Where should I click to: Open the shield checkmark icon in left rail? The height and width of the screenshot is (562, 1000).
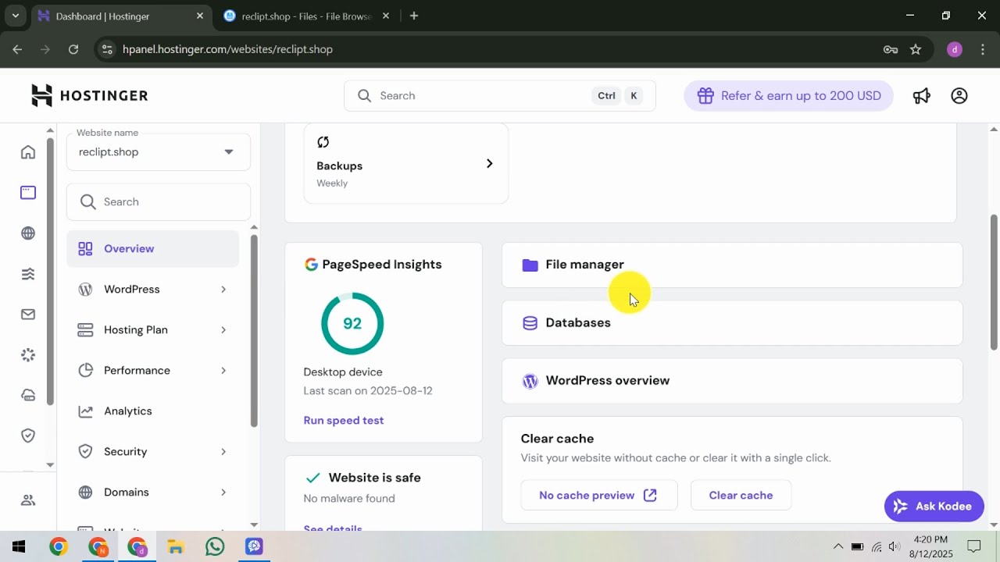click(x=28, y=436)
